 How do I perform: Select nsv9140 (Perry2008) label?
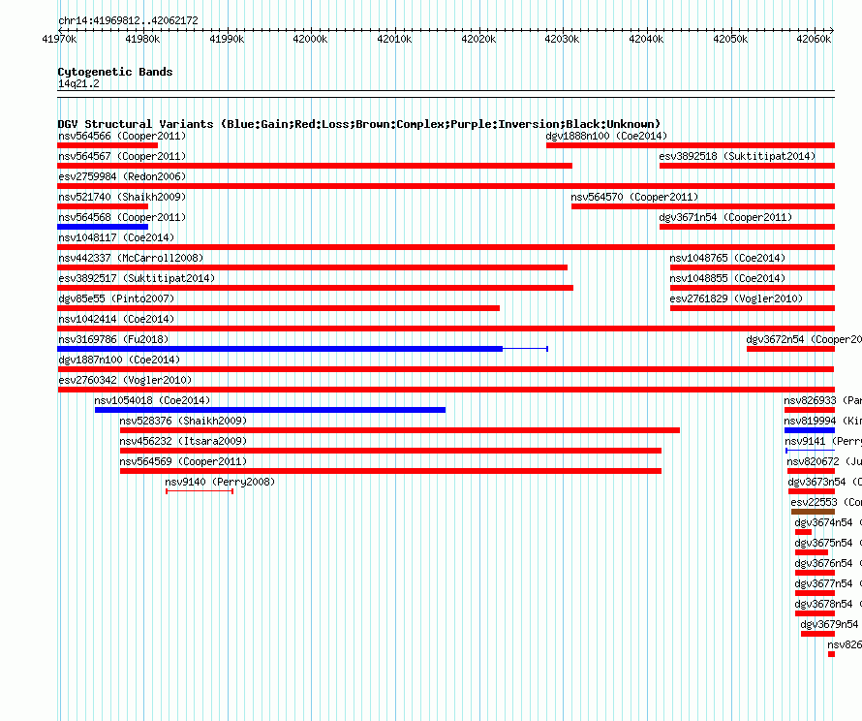(220, 482)
